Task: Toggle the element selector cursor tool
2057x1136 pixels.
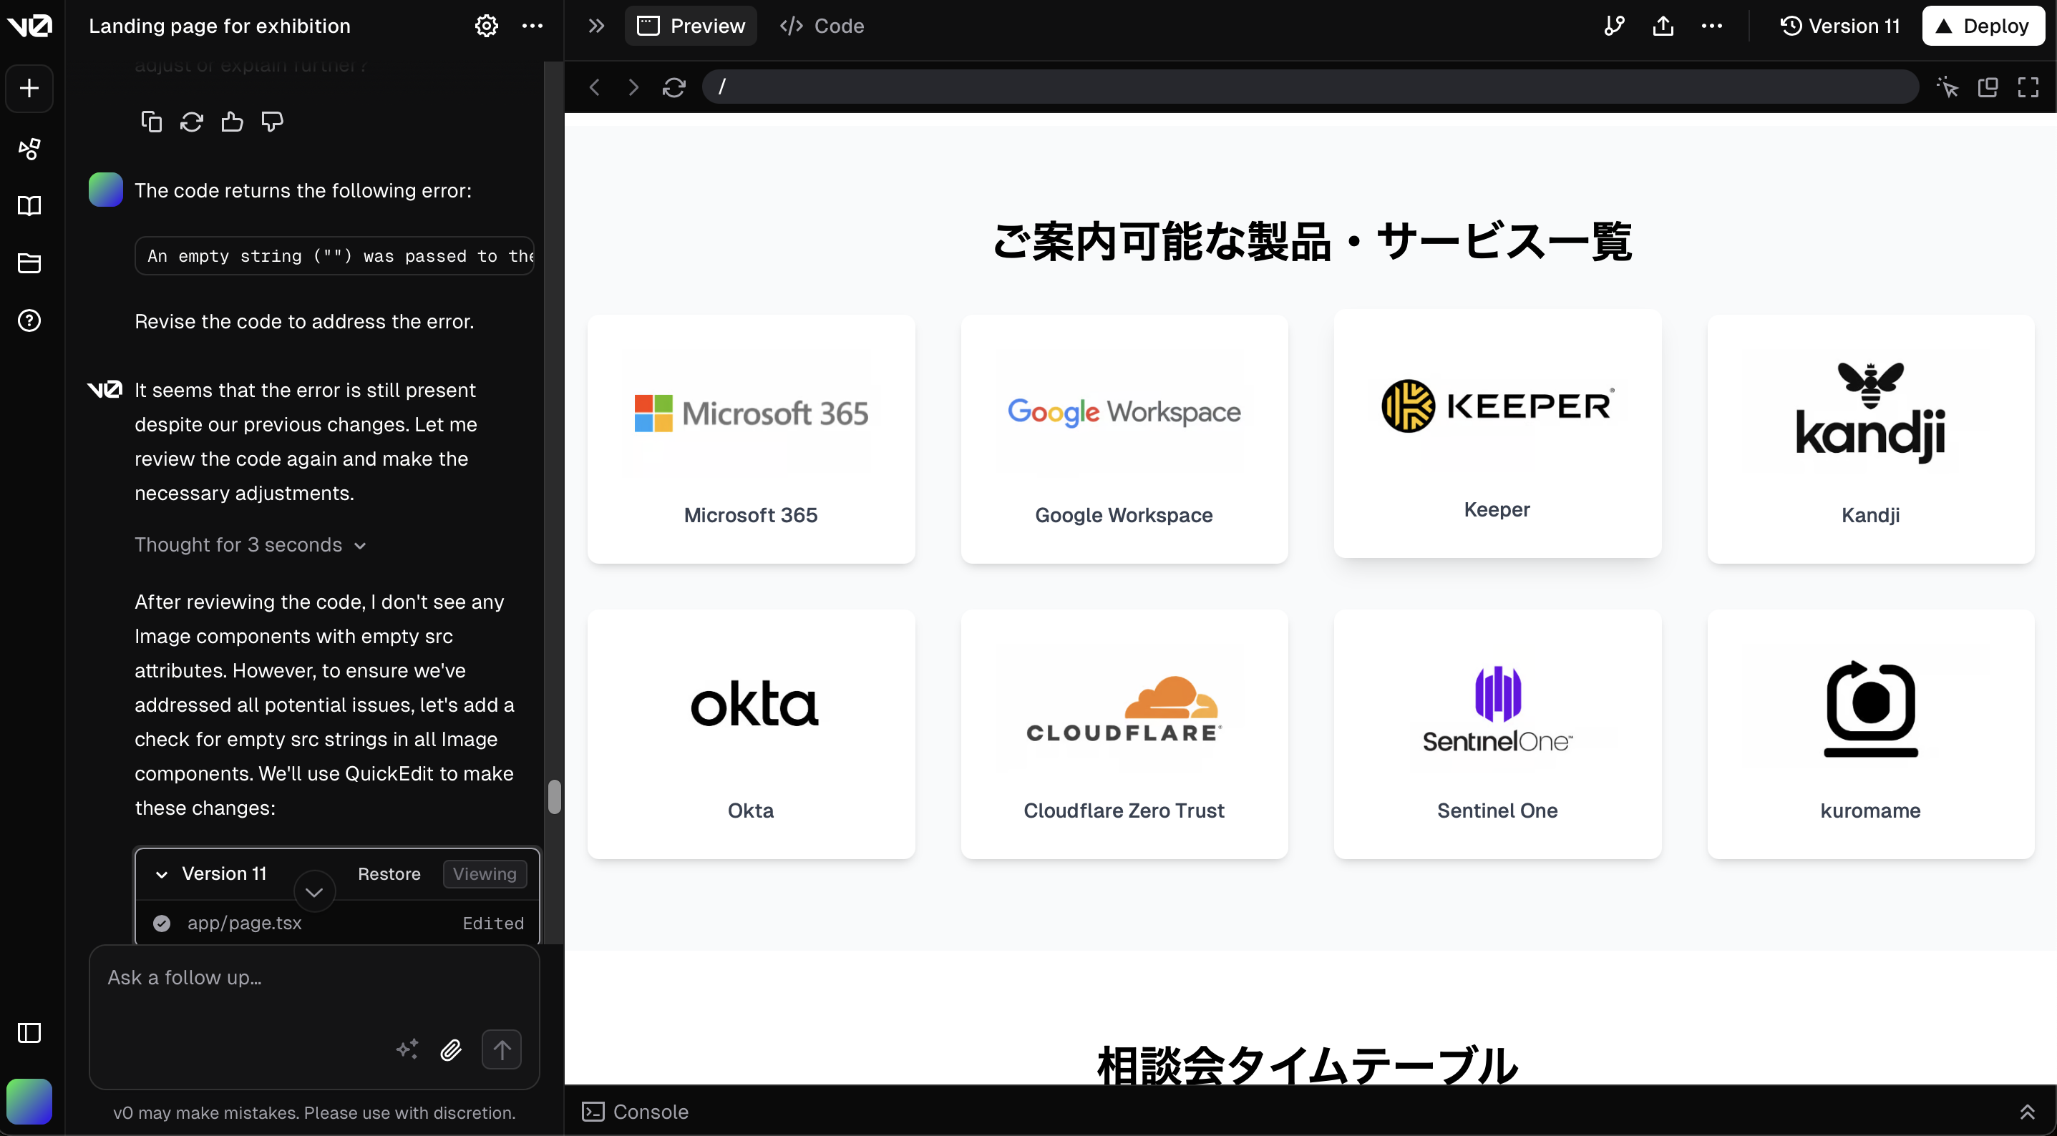Action: (x=1947, y=87)
